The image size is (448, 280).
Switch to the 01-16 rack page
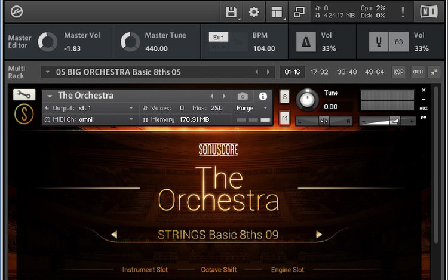pos(292,72)
